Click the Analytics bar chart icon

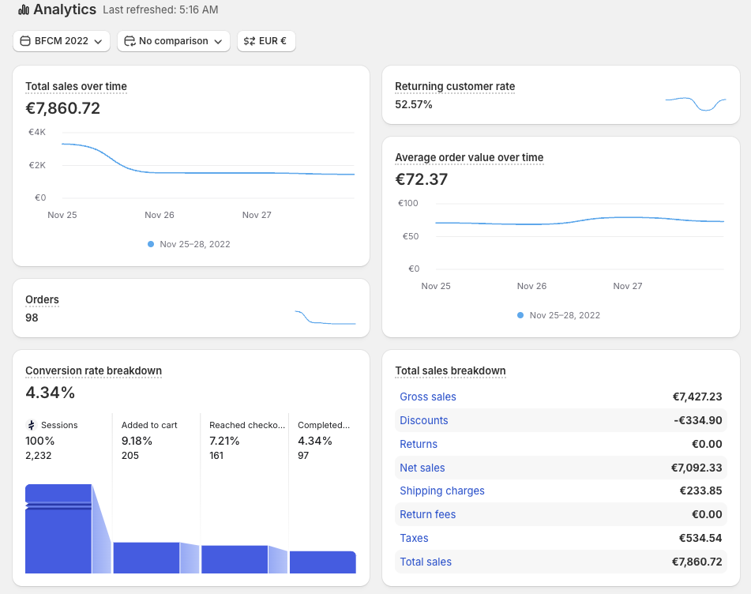coord(24,9)
